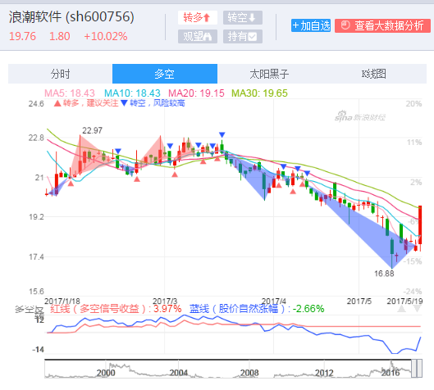Click the 转多 bullish signal button
This screenshot has width=434, height=390.
tap(198, 18)
